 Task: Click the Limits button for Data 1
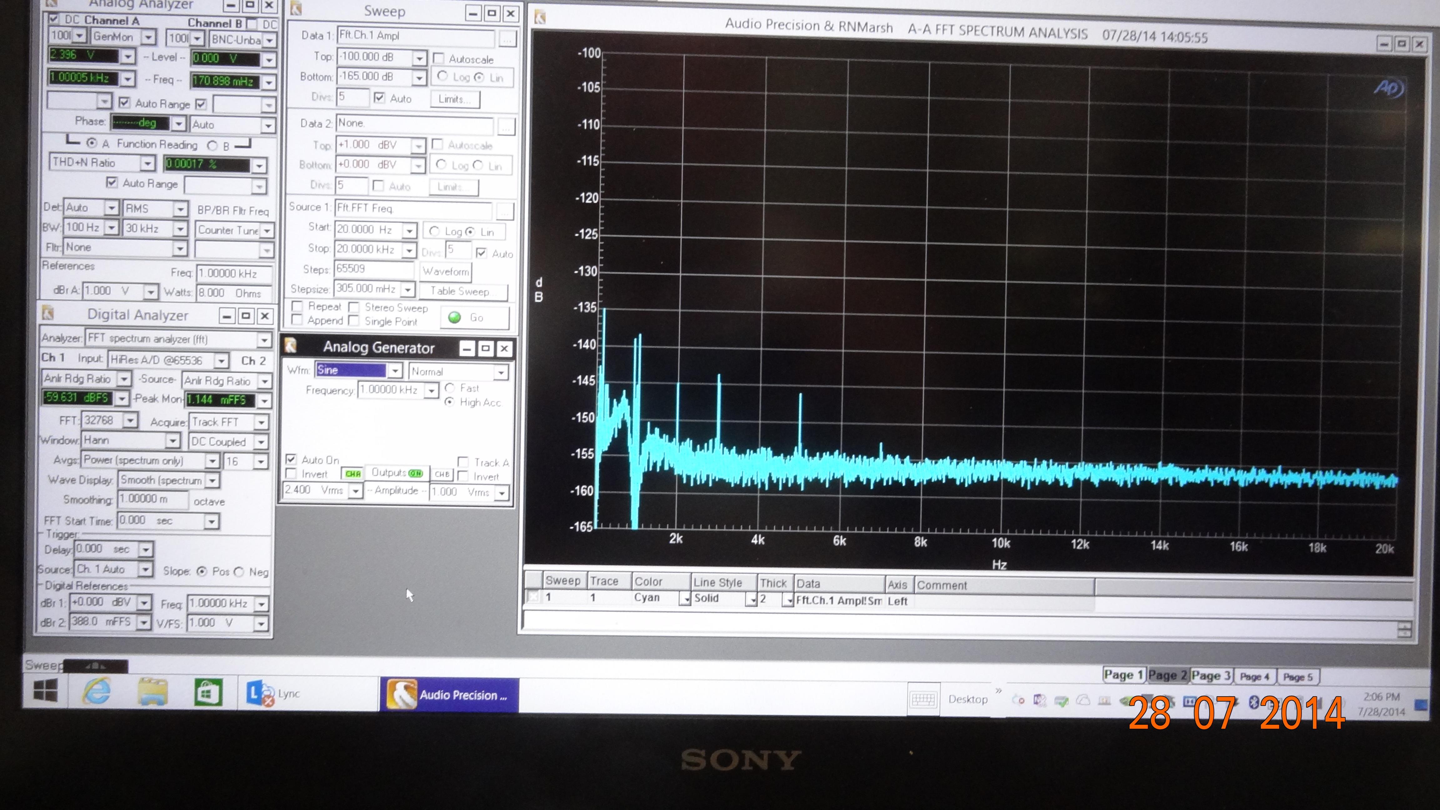(x=455, y=99)
